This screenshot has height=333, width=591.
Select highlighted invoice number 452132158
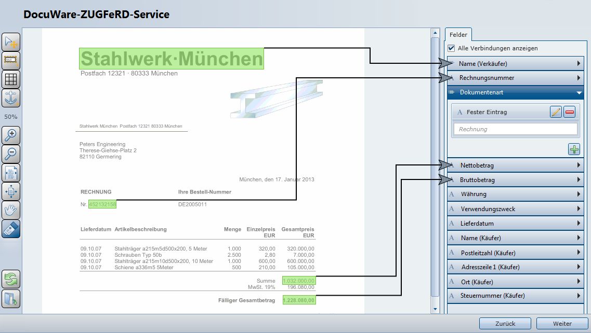tap(102, 204)
